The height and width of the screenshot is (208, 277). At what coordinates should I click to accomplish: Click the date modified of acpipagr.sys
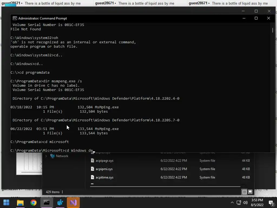(x=174, y=161)
